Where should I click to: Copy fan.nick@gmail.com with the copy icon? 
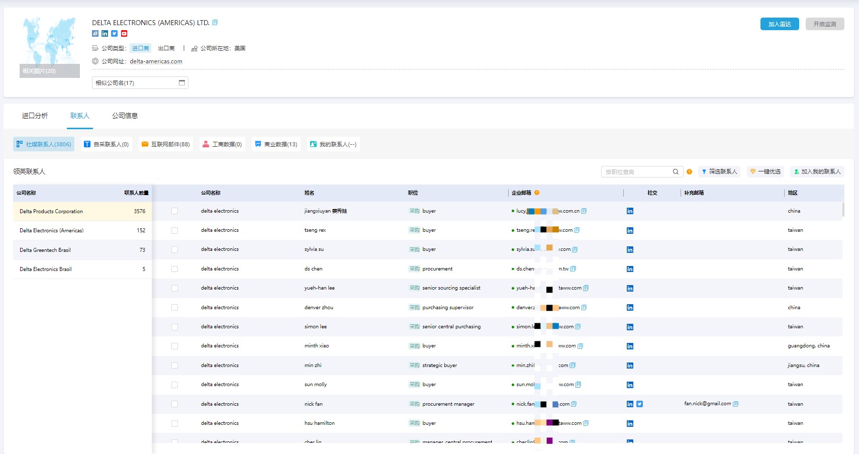736,404
